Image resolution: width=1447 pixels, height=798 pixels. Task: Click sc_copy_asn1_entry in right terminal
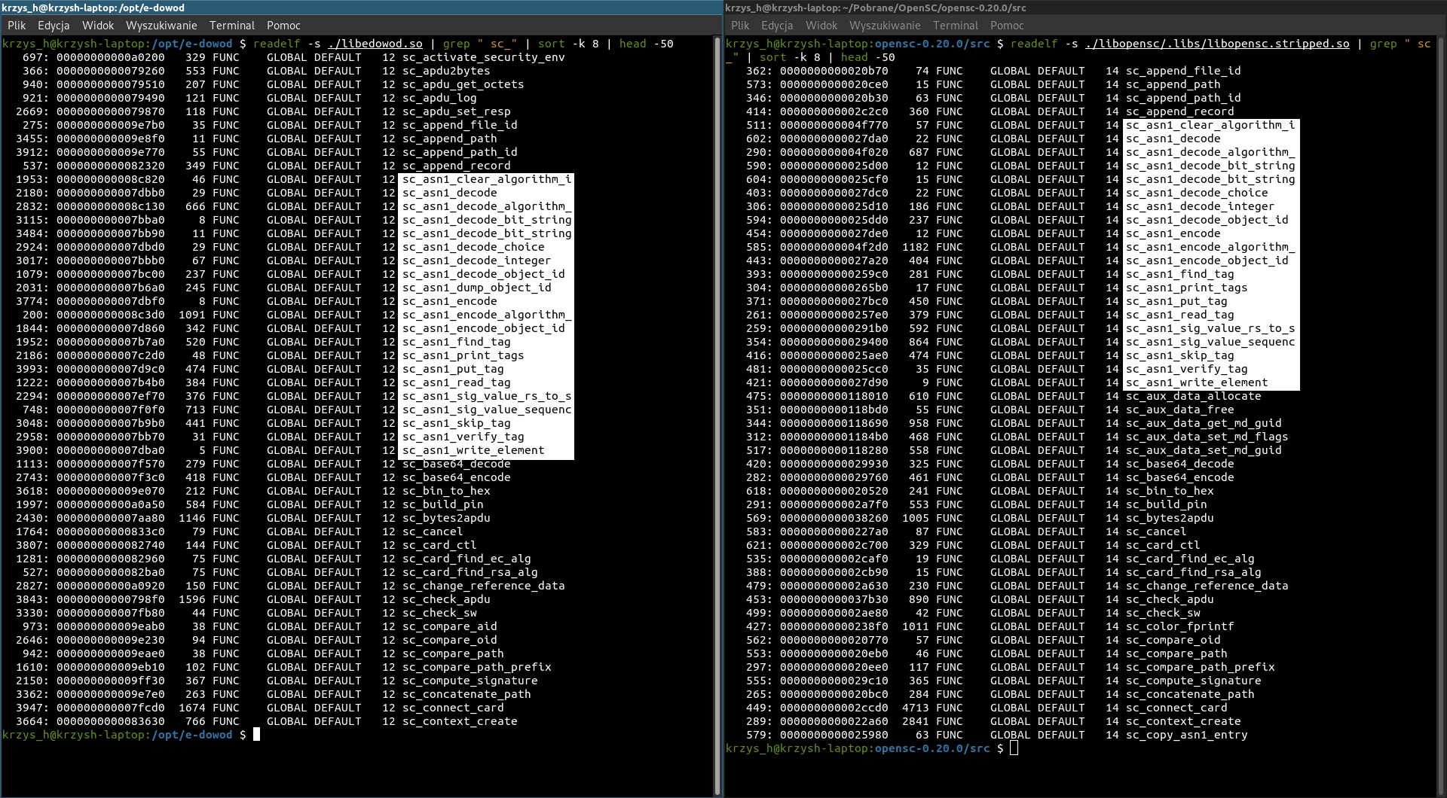pyautogui.click(x=1186, y=735)
